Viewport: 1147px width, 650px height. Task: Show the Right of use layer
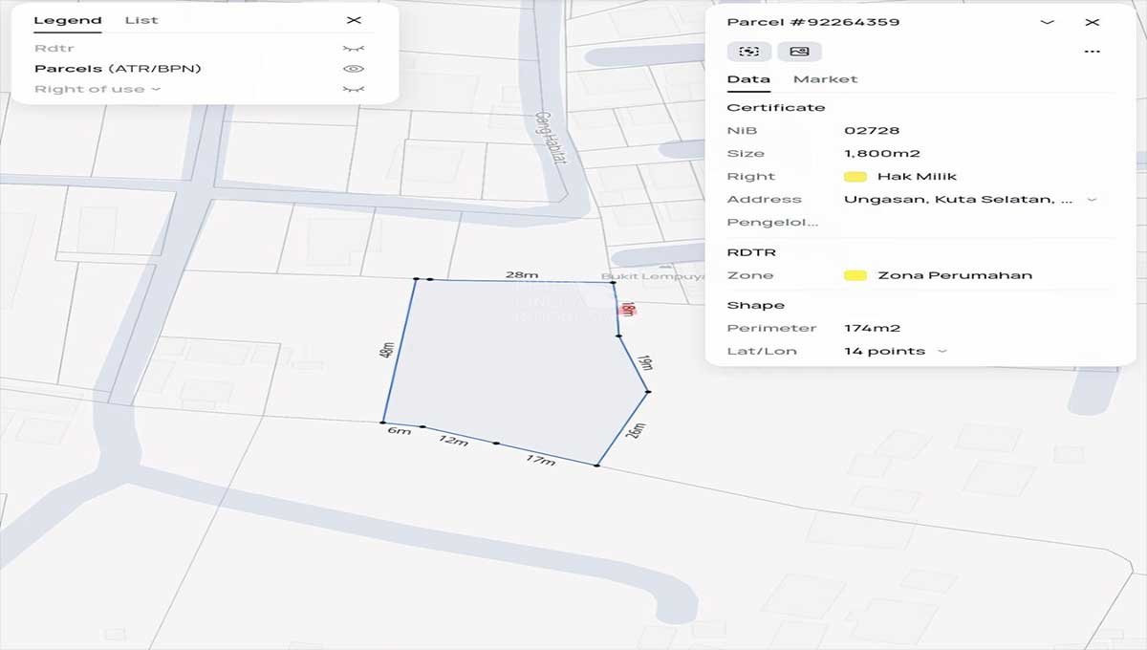tap(354, 89)
